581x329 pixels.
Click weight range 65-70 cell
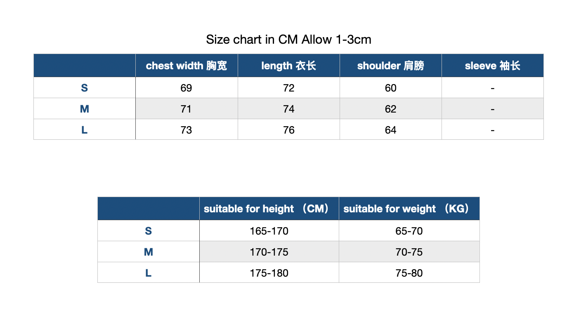(x=409, y=231)
